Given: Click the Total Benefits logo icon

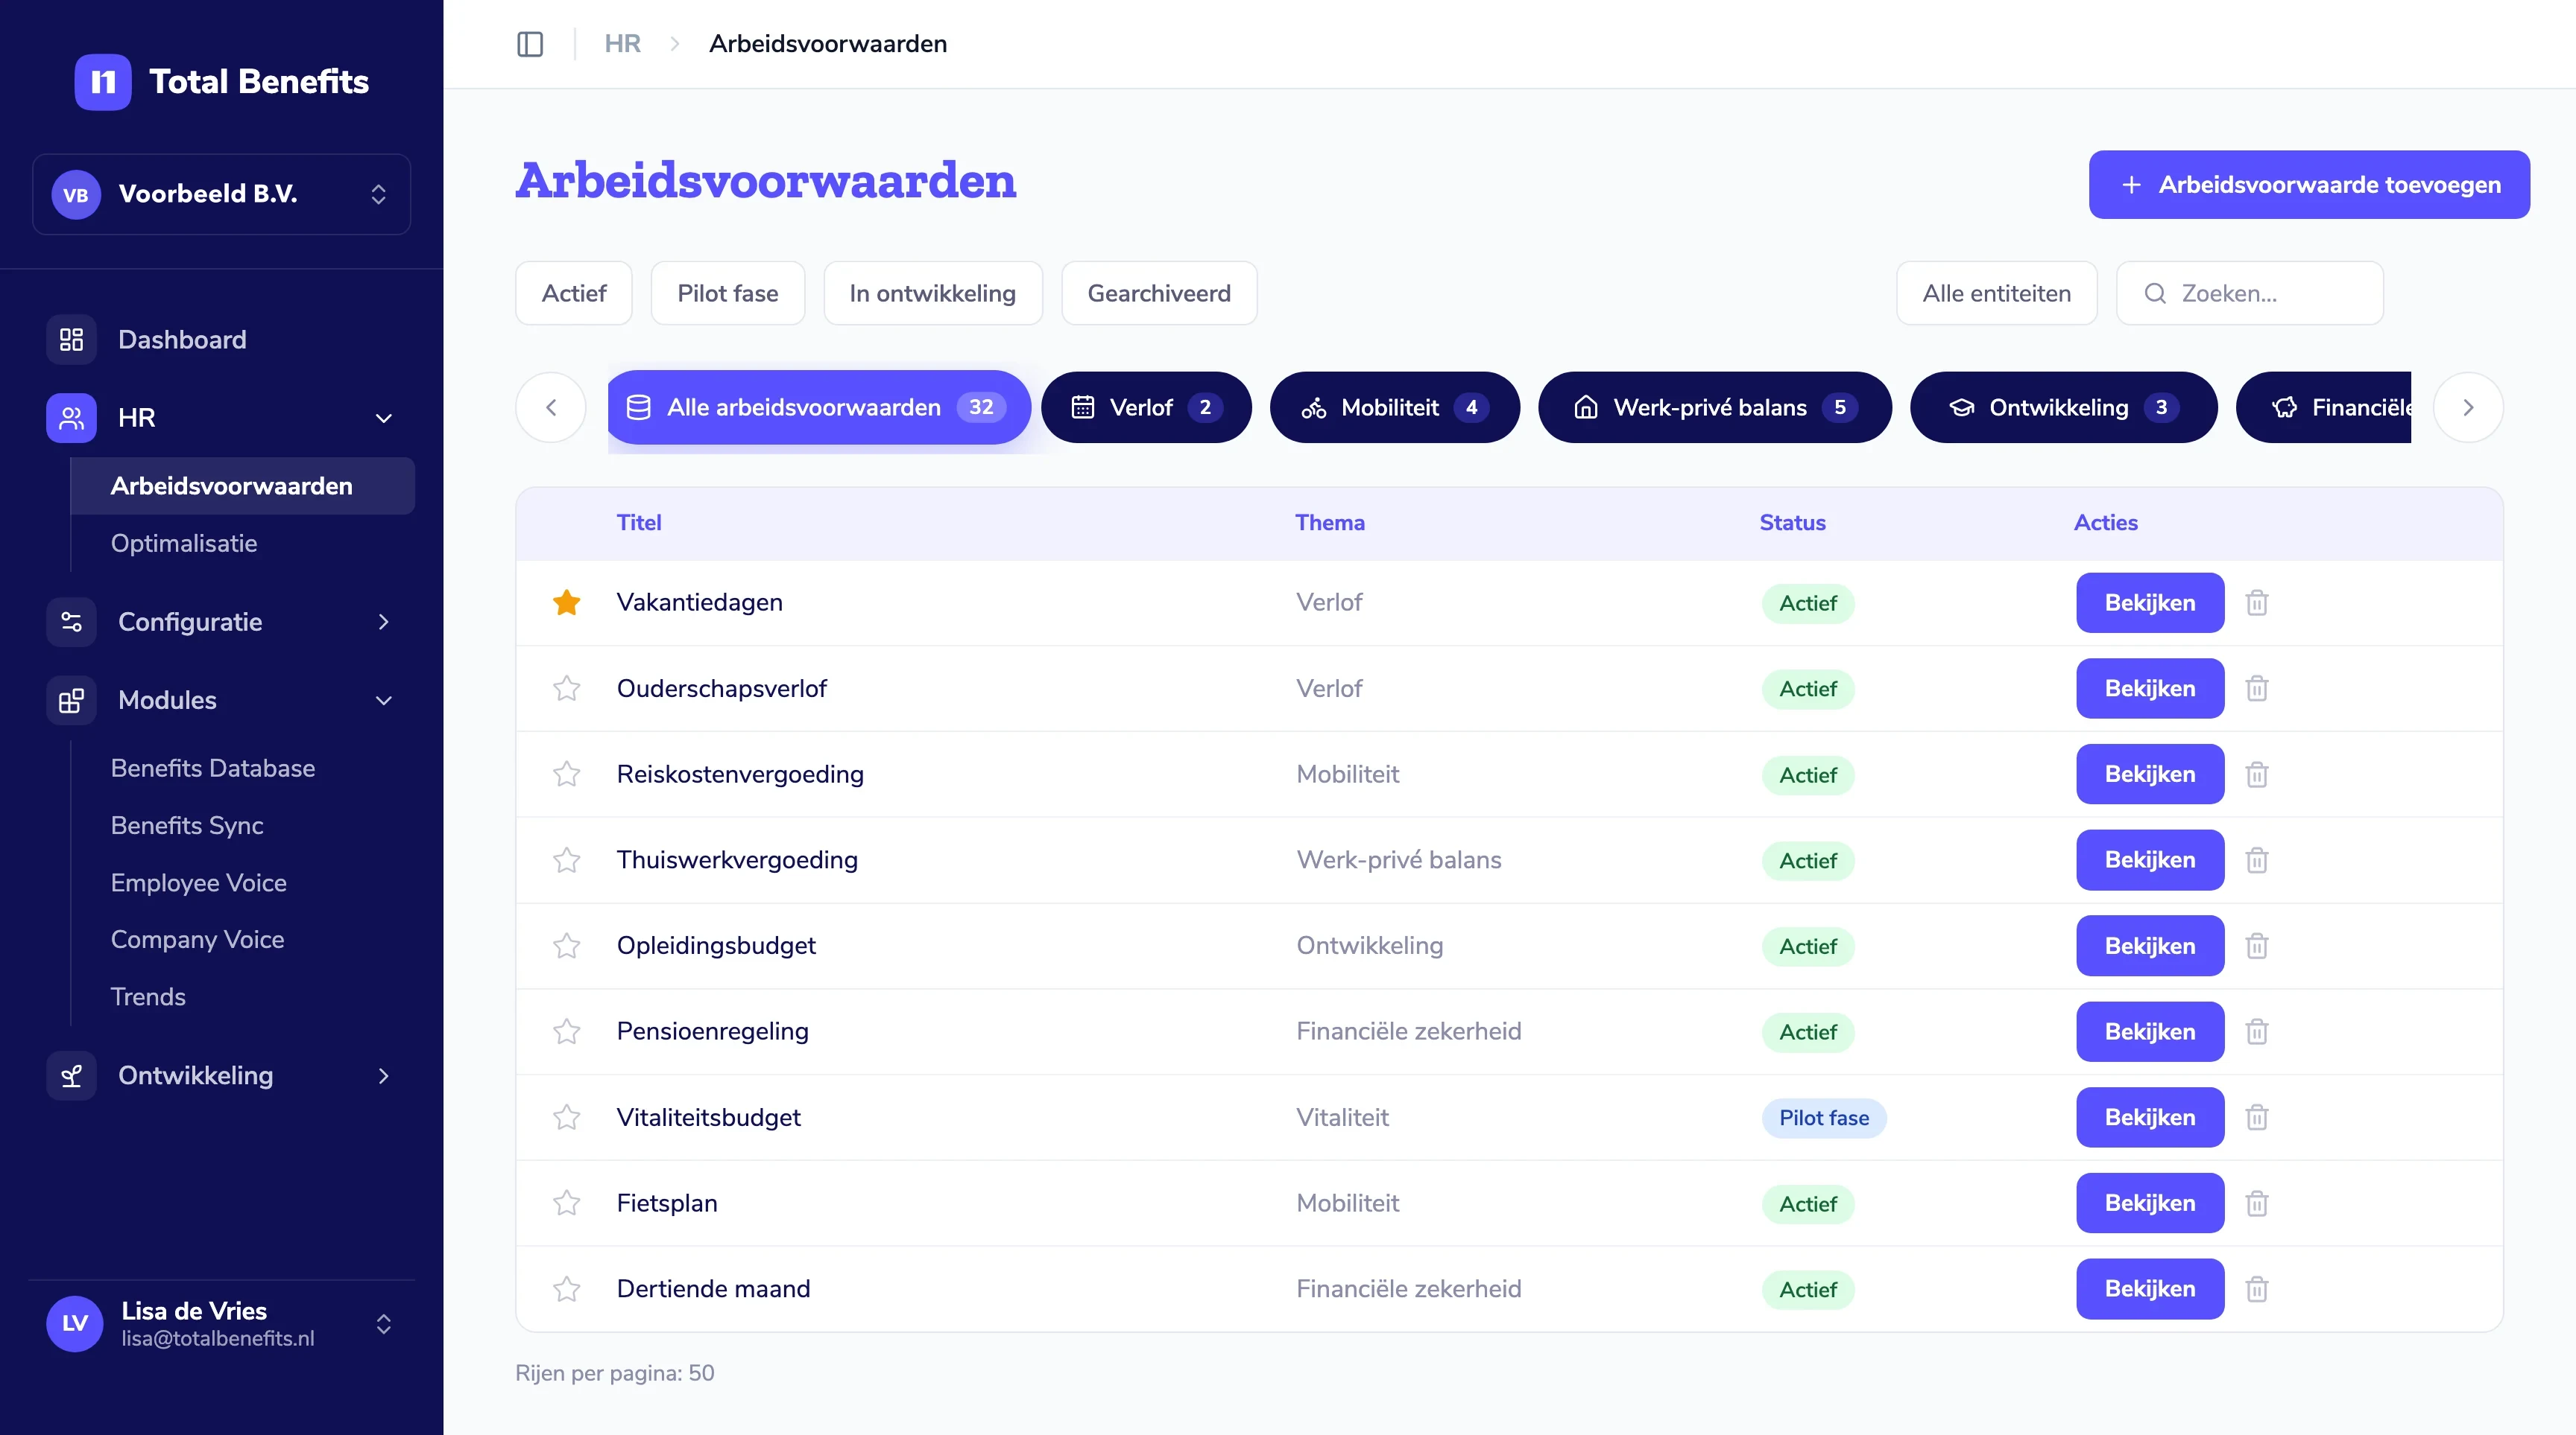Looking at the screenshot, I should 103,82.
